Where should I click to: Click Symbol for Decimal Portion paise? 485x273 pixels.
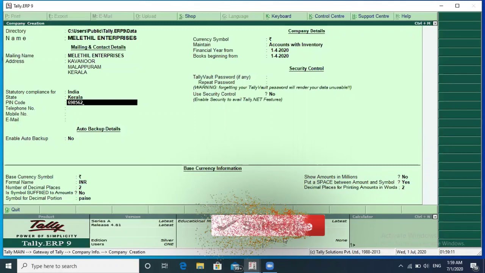[x=84, y=198]
